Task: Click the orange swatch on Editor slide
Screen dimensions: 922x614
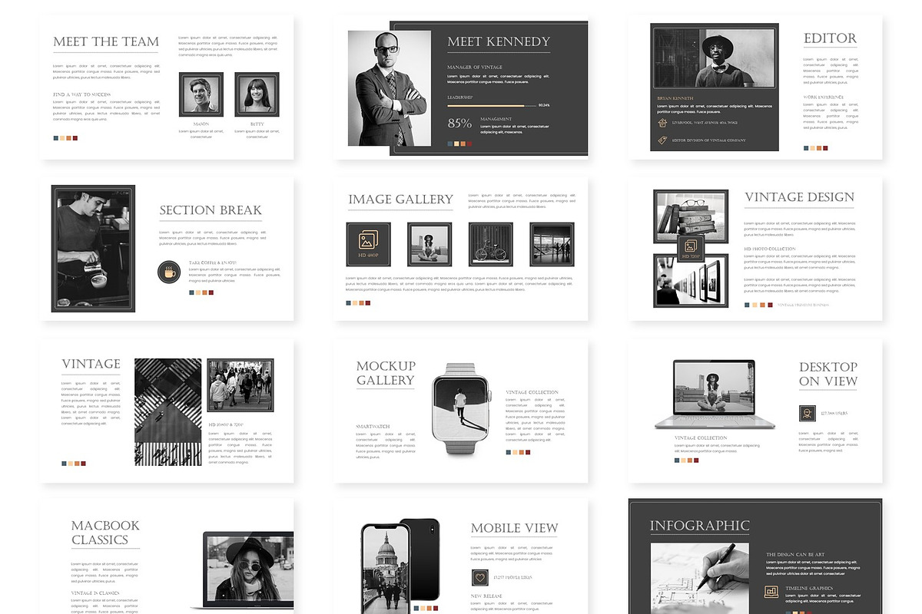Action: click(820, 148)
